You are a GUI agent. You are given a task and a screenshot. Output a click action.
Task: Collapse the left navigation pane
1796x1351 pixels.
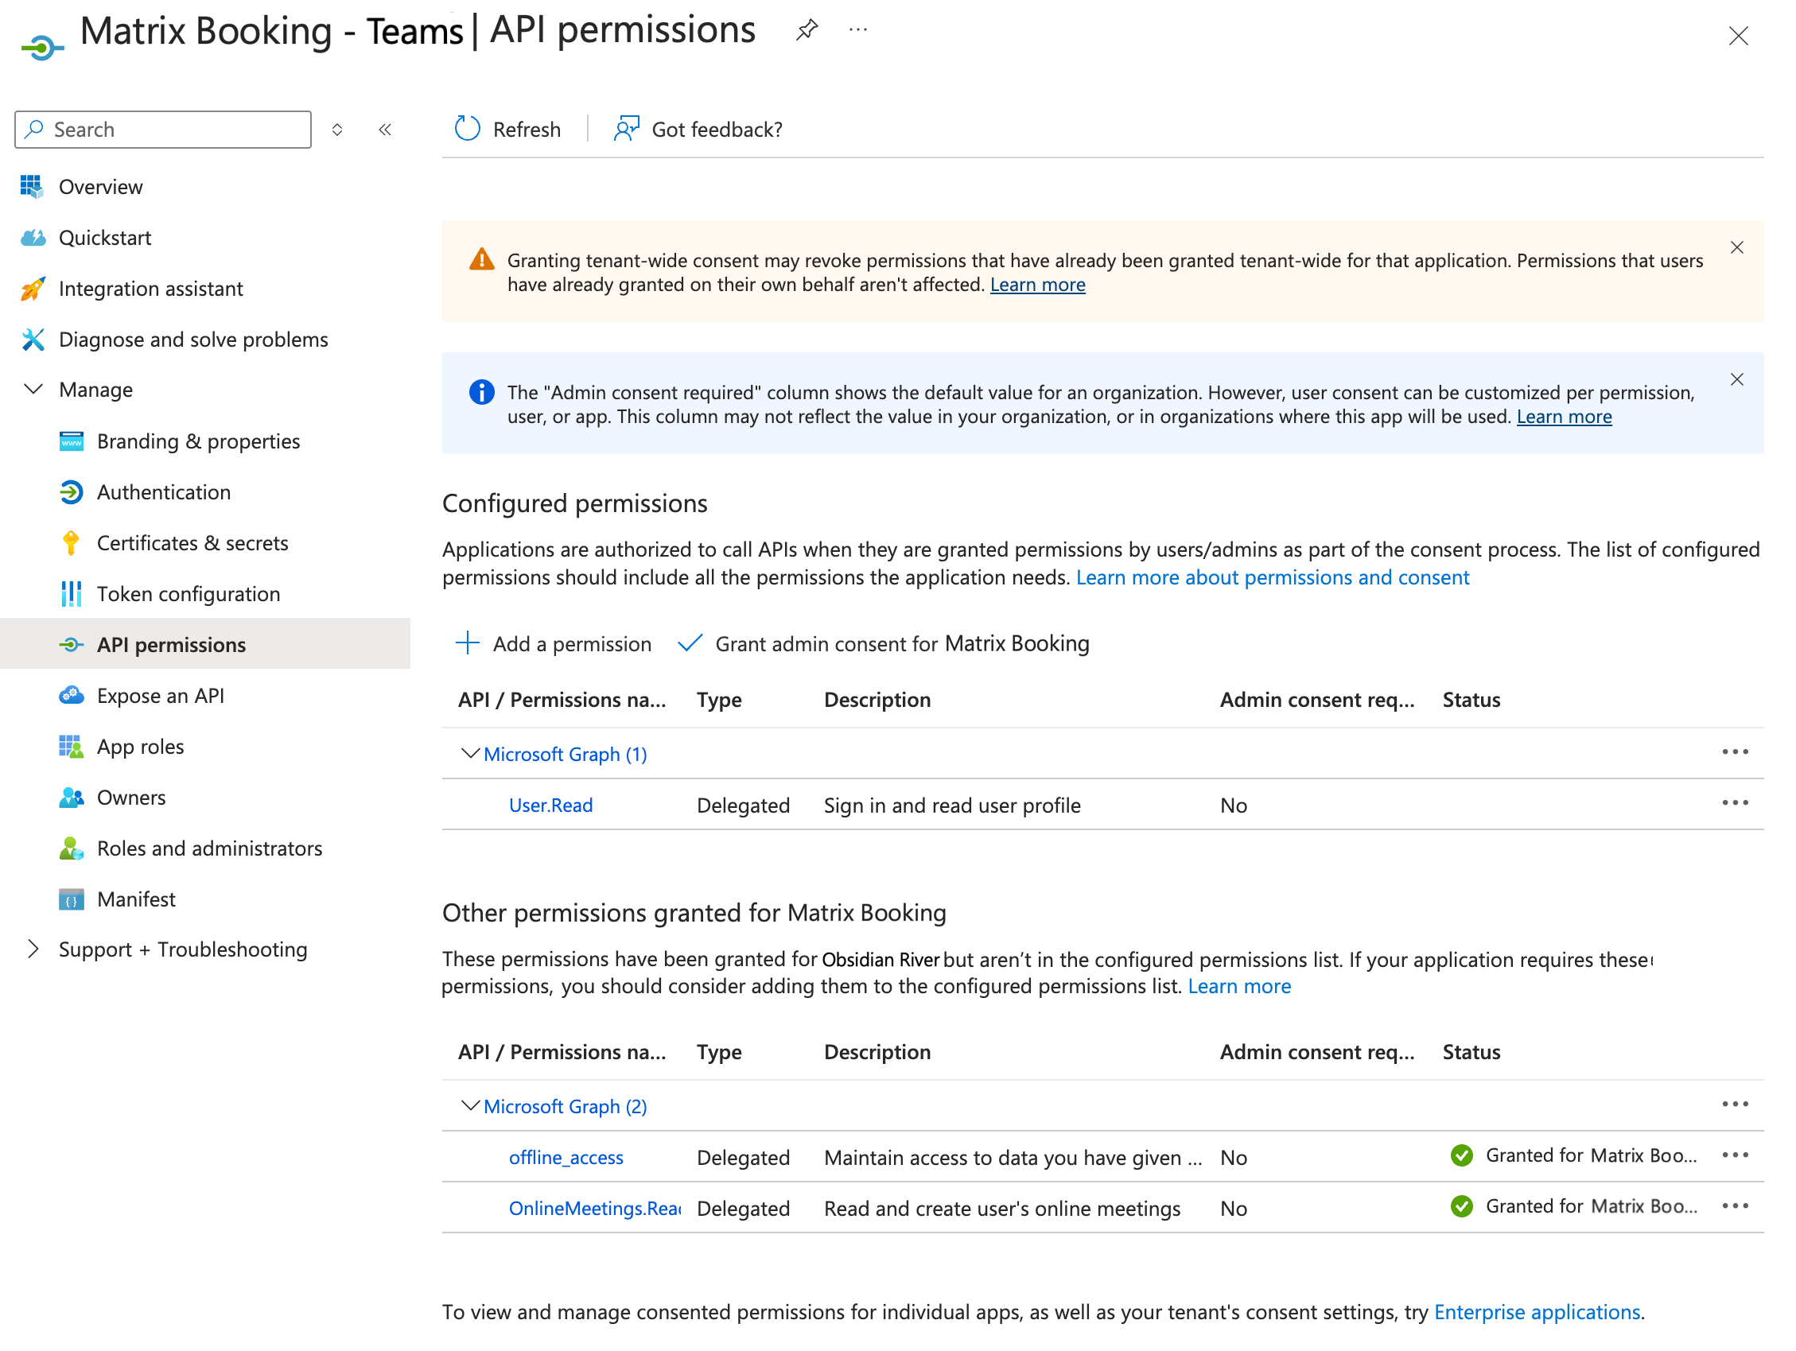pos(385,129)
